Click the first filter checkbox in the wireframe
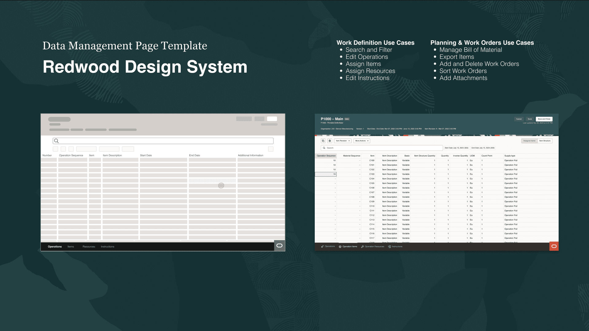Image resolution: width=589 pixels, height=331 pixels. 55,149
